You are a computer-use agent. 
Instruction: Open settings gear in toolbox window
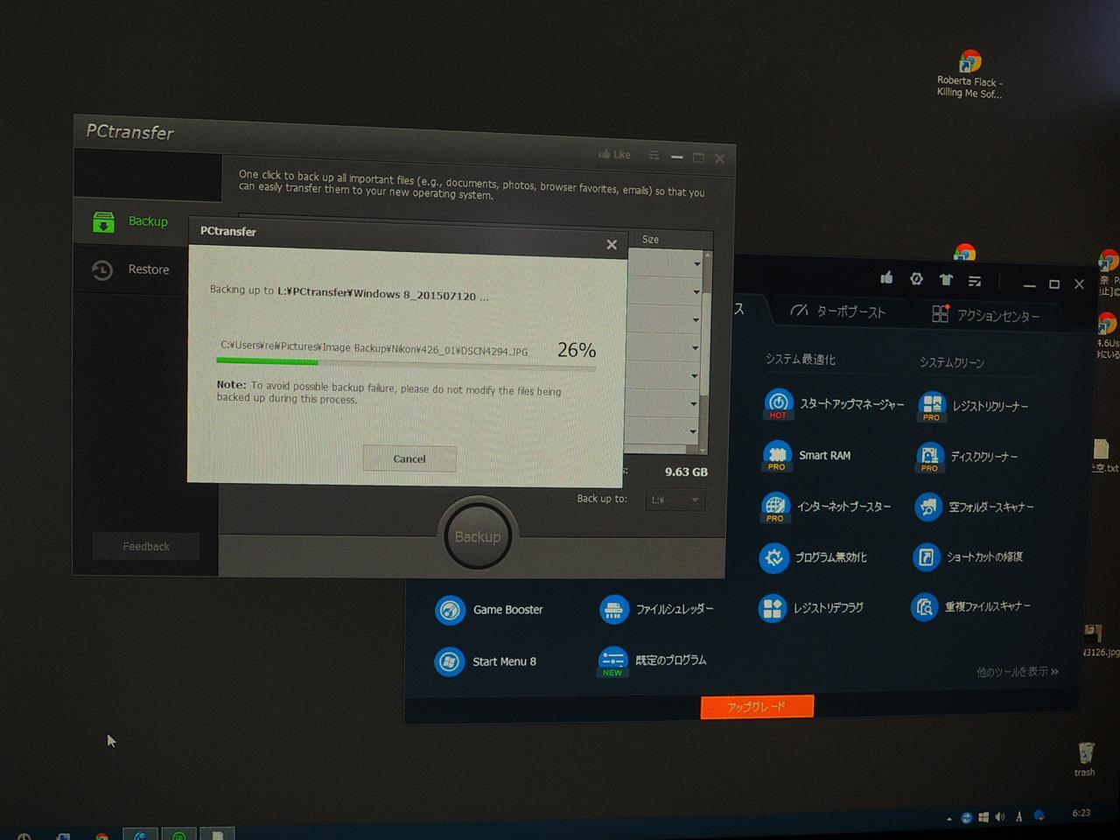[x=916, y=278]
